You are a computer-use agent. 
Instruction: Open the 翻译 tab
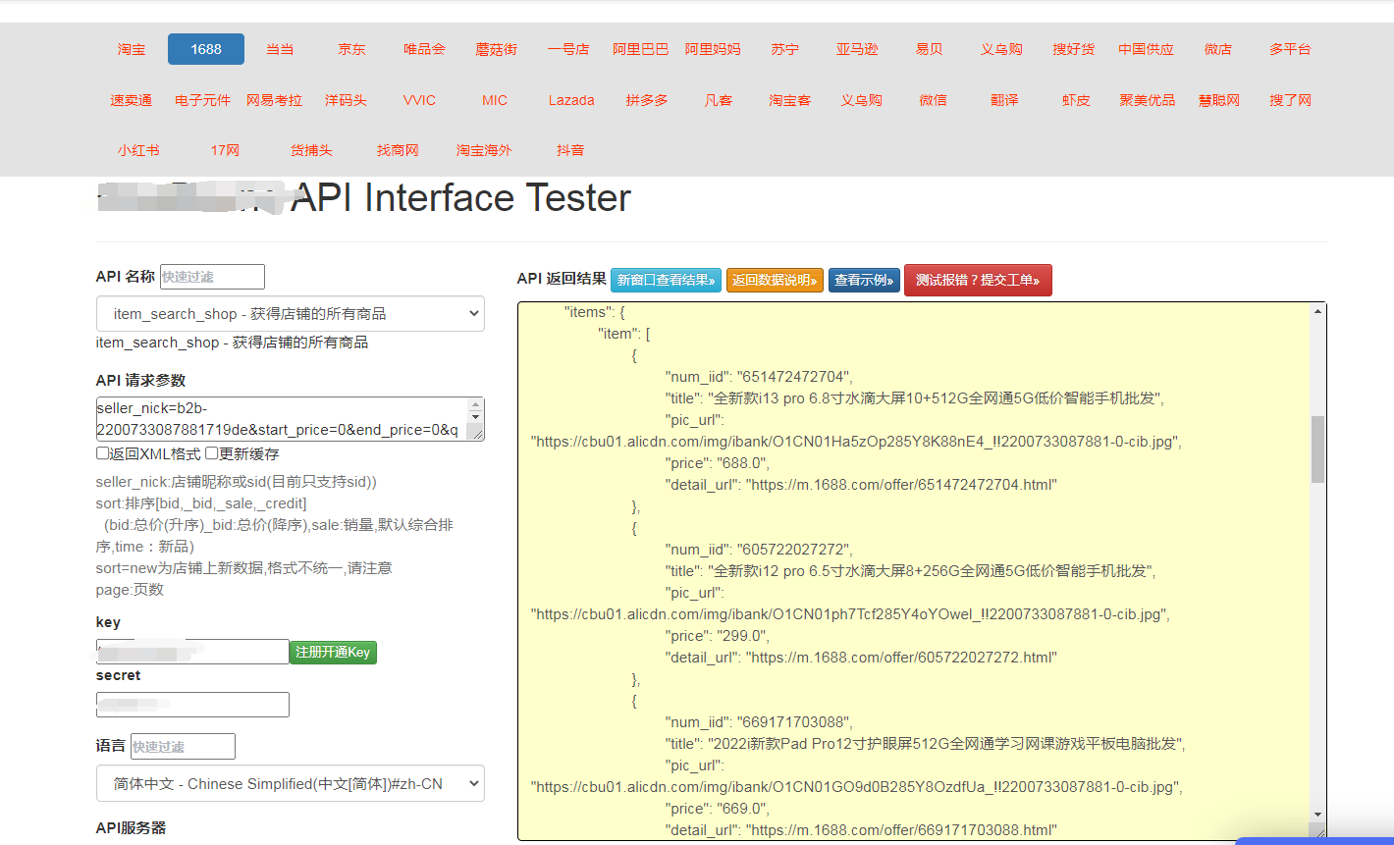click(x=1005, y=100)
